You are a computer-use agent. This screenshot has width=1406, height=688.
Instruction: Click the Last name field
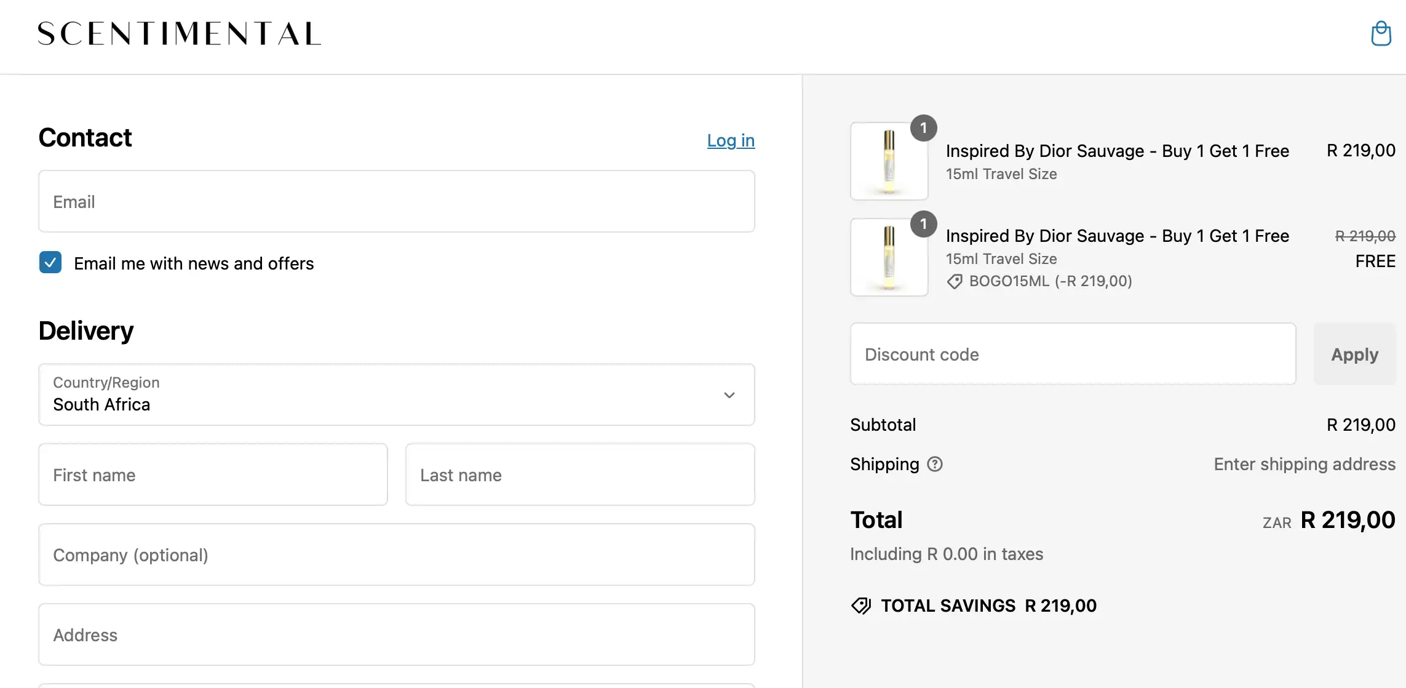click(579, 474)
